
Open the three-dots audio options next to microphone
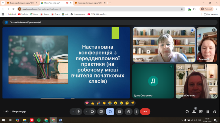(x=73, y=111)
